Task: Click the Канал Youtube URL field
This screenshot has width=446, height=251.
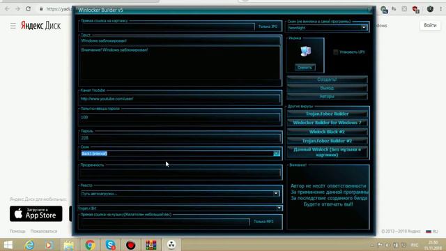Action: (180, 99)
